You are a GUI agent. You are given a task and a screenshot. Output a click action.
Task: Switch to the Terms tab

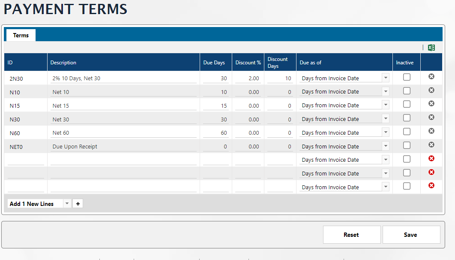(x=21, y=35)
